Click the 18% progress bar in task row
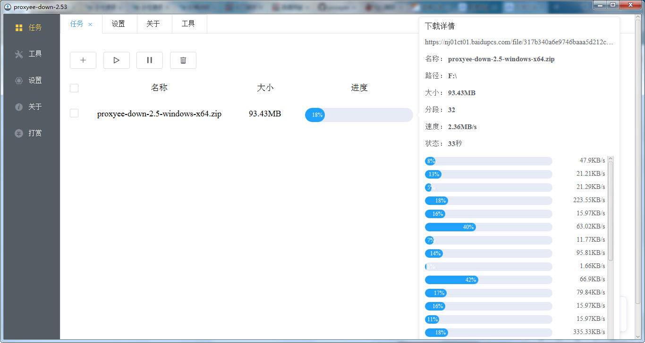The height and width of the screenshot is (343, 645). click(359, 115)
